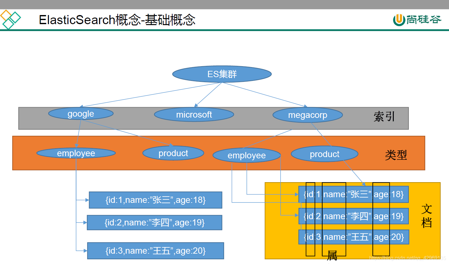This screenshot has height=264, width=449.
Task: Select the product type ellipse linked to google
Action: point(173,153)
